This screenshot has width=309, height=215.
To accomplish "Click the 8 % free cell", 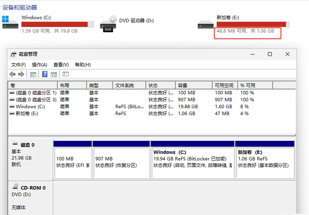I will pyautogui.click(x=244, y=107).
